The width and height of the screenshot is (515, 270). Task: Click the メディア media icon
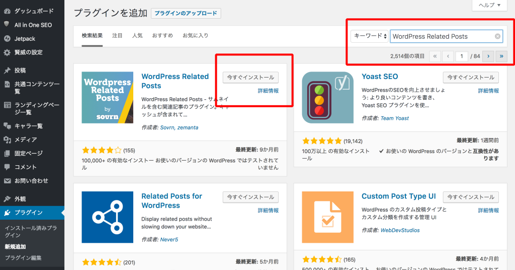click(x=7, y=140)
